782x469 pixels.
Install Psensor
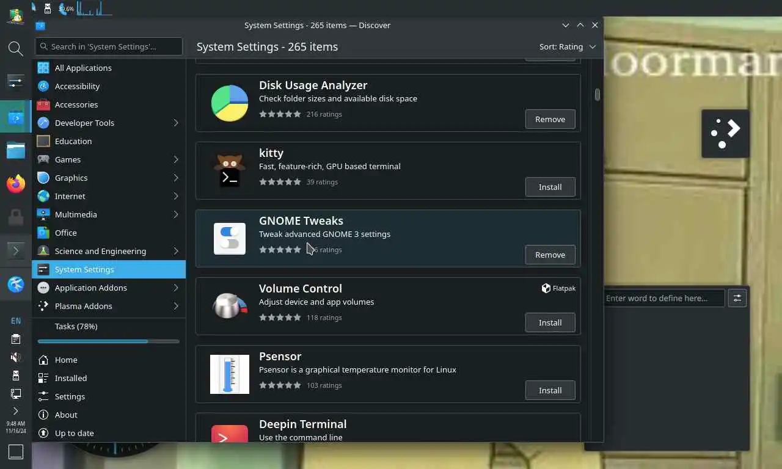coord(550,390)
